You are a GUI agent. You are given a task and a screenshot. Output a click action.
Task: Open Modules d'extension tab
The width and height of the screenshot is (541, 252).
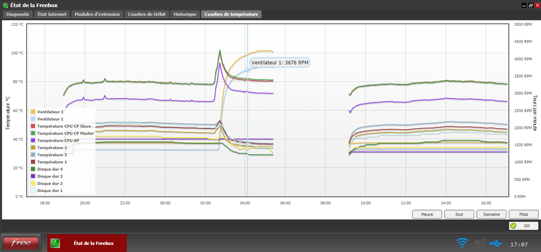(97, 14)
